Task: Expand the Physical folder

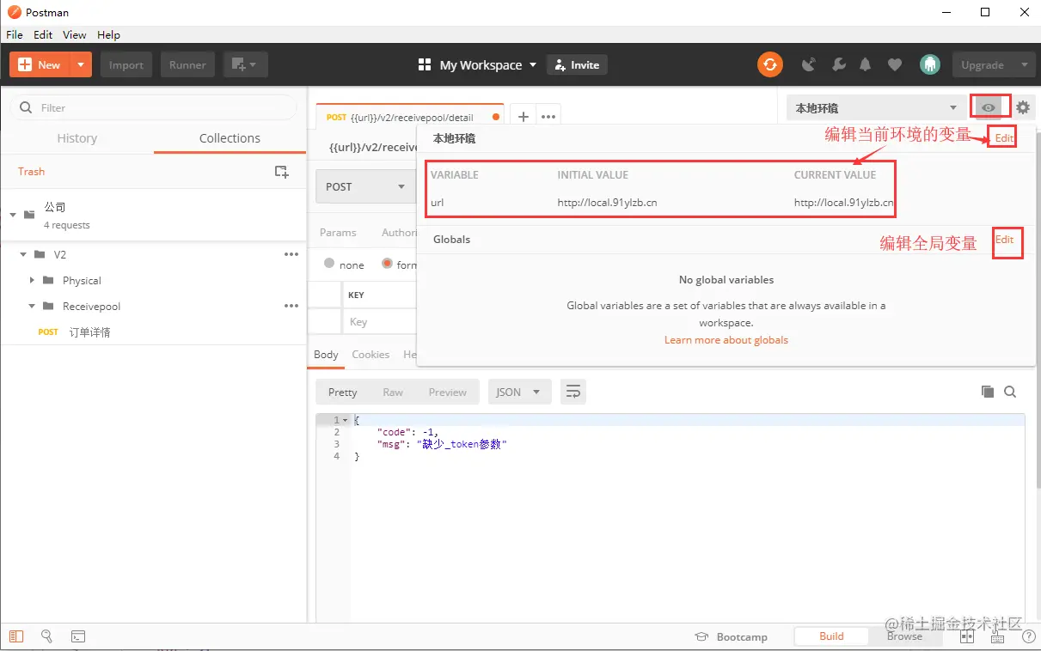Action: click(x=32, y=281)
